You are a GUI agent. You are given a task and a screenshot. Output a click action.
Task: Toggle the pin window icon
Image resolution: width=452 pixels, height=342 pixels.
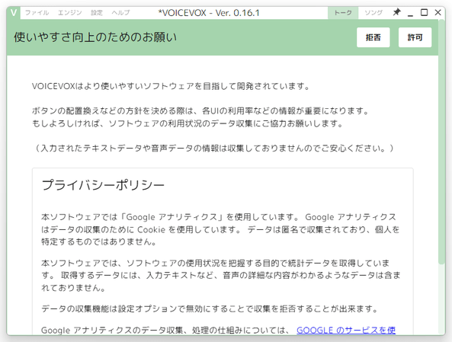coord(396,12)
